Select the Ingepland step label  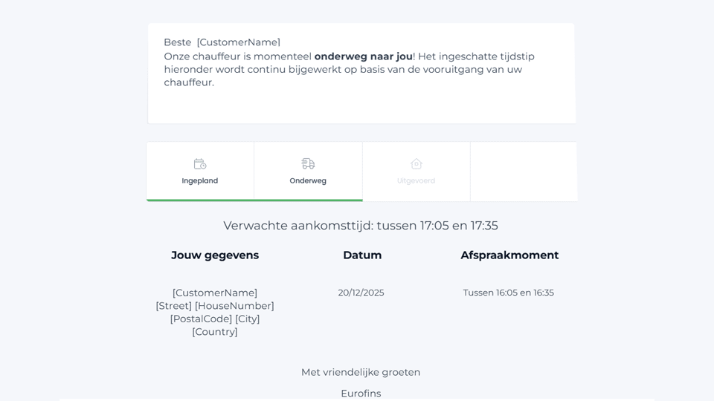[200, 180]
